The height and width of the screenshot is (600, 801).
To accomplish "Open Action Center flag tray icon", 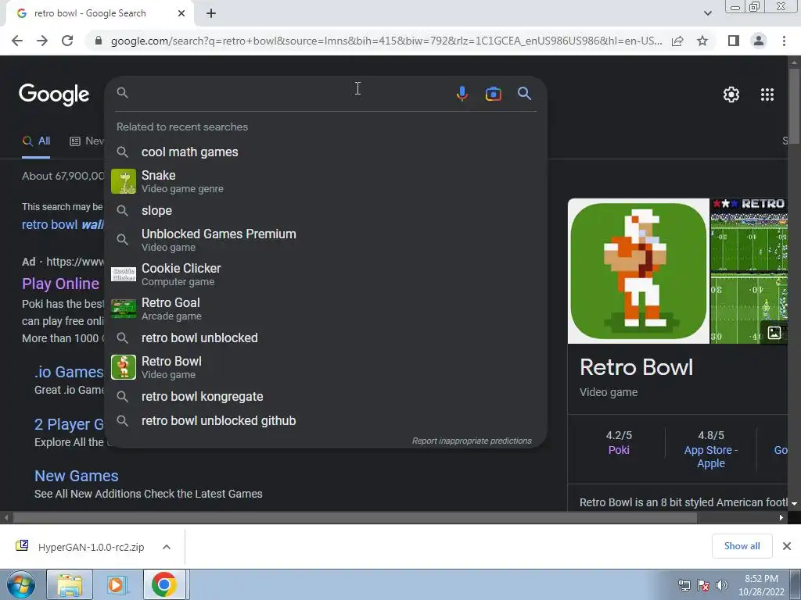I will pyautogui.click(x=703, y=585).
